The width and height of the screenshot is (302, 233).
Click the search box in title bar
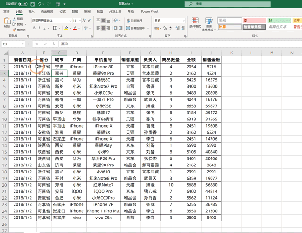(x=227, y=4)
